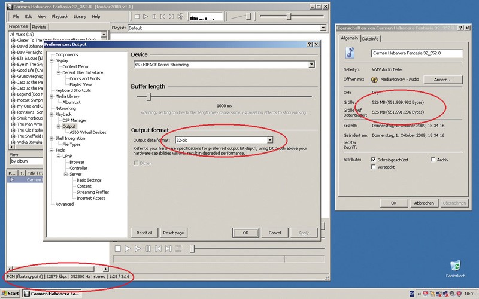This screenshot has width=479, height=299.
Task: Click the Windows Start button
Action: click(x=11, y=294)
